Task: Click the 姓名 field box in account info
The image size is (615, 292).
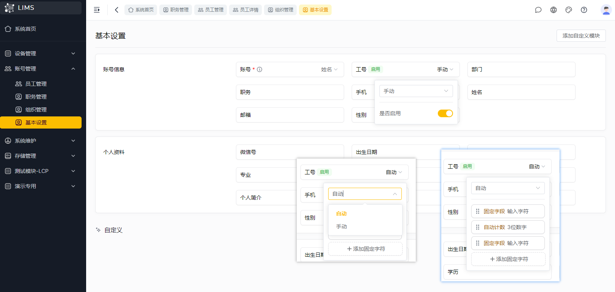Action: (521, 92)
